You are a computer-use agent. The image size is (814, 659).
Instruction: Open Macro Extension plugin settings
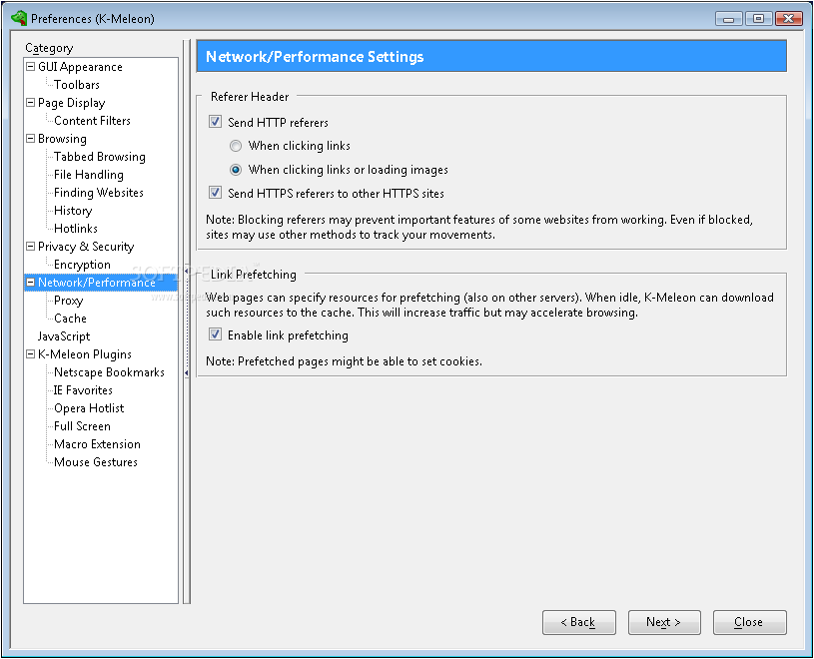[97, 444]
